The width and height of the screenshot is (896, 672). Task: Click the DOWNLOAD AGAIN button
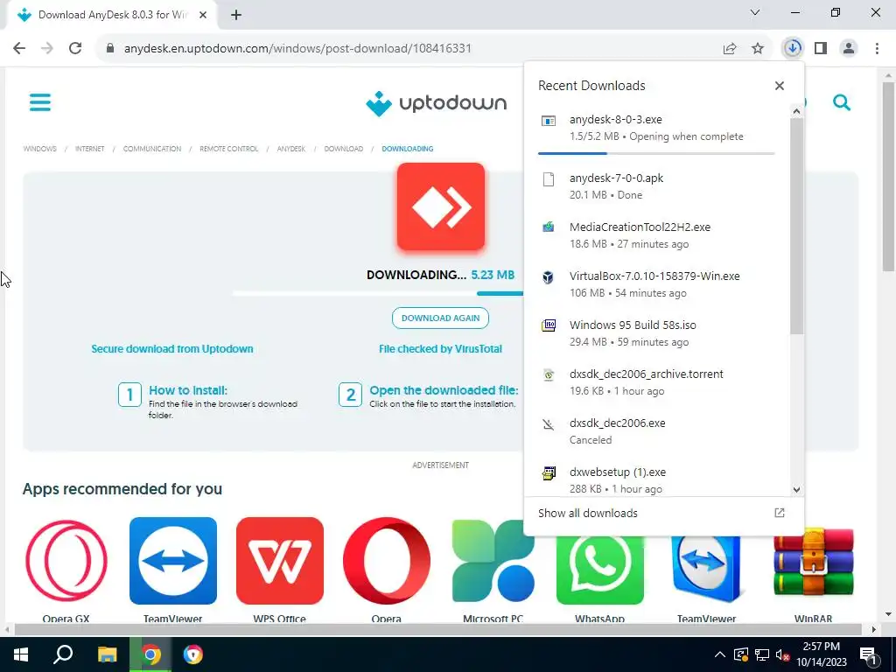[x=440, y=318]
